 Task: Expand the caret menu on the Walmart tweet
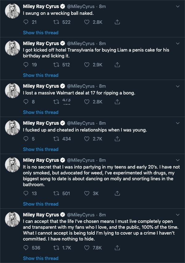(178, 86)
